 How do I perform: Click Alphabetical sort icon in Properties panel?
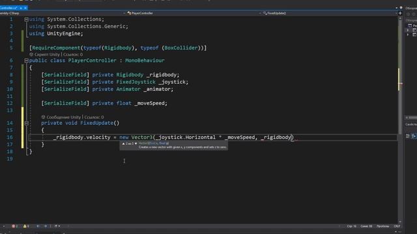414,136
